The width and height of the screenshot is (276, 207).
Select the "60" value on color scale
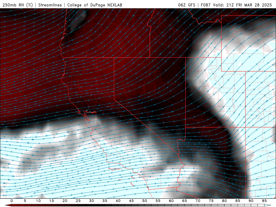point(171,201)
